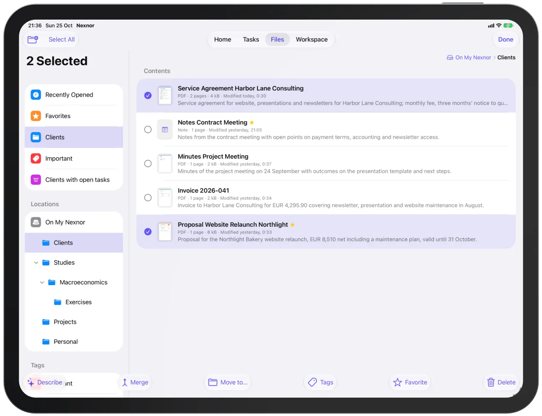Select Clients folder under On My Nexnor
The height and width of the screenshot is (416, 542).
(74, 243)
